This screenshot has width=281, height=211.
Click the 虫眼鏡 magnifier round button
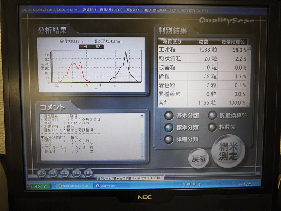pyautogui.click(x=88, y=173)
